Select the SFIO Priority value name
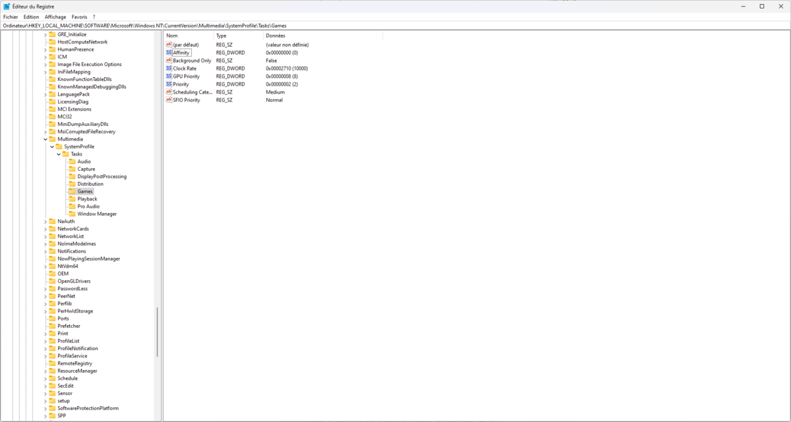The width and height of the screenshot is (791, 422). coord(187,100)
